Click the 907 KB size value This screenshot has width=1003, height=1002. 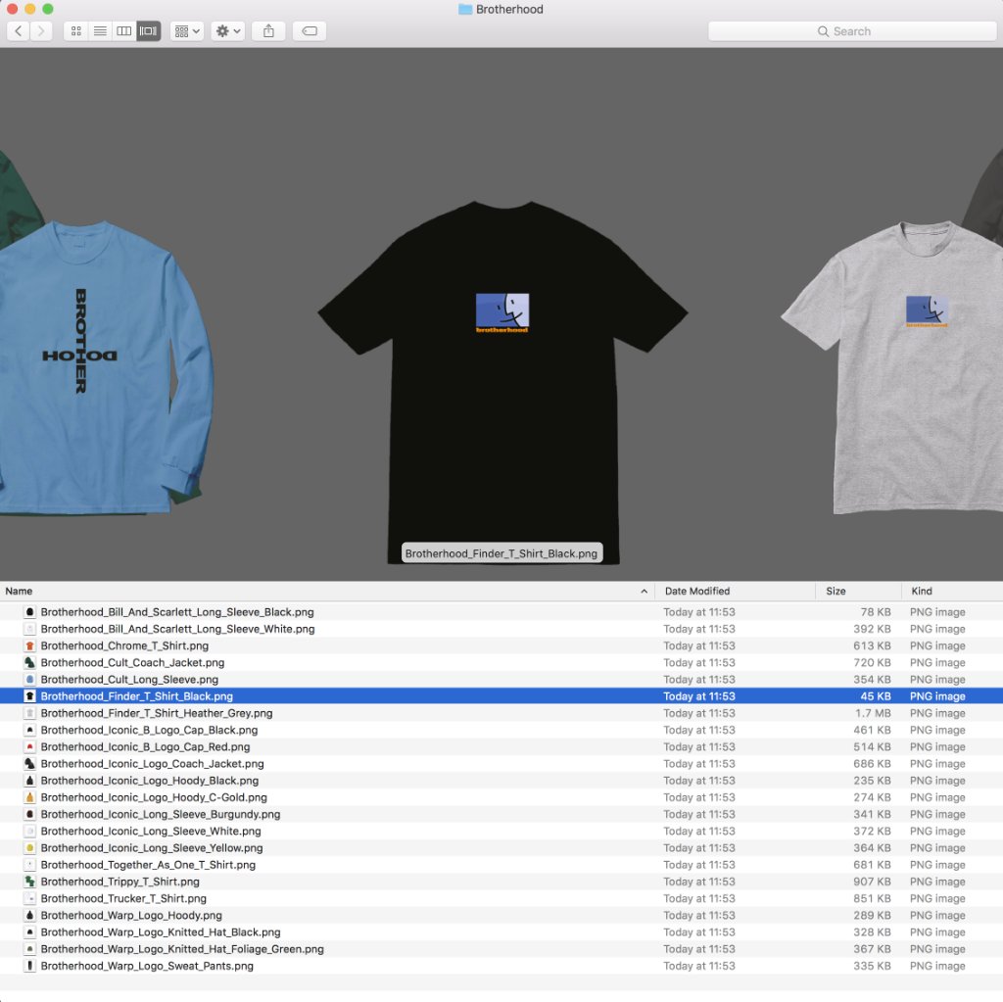[872, 882]
